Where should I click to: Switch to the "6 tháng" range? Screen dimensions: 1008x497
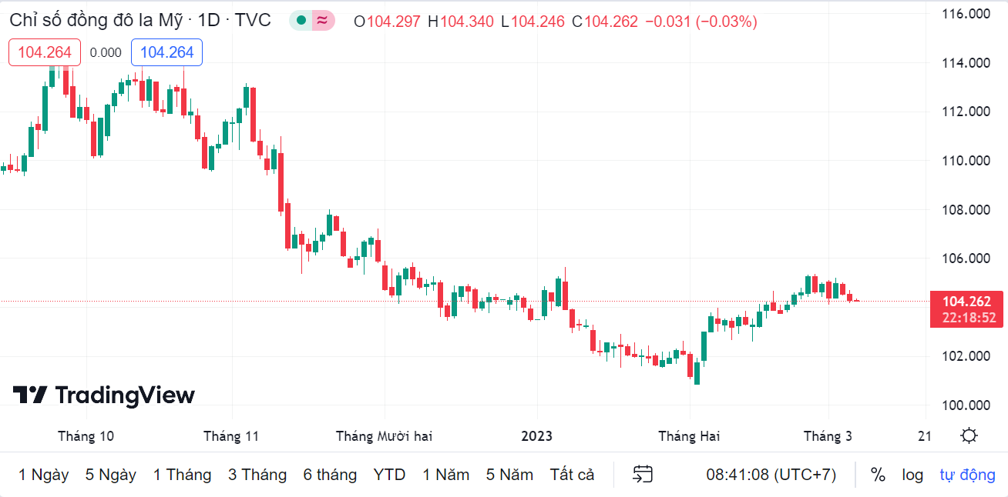click(330, 475)
